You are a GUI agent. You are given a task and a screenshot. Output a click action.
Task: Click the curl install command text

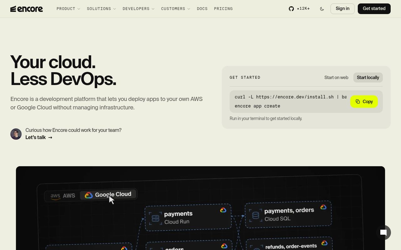point(290,97)
